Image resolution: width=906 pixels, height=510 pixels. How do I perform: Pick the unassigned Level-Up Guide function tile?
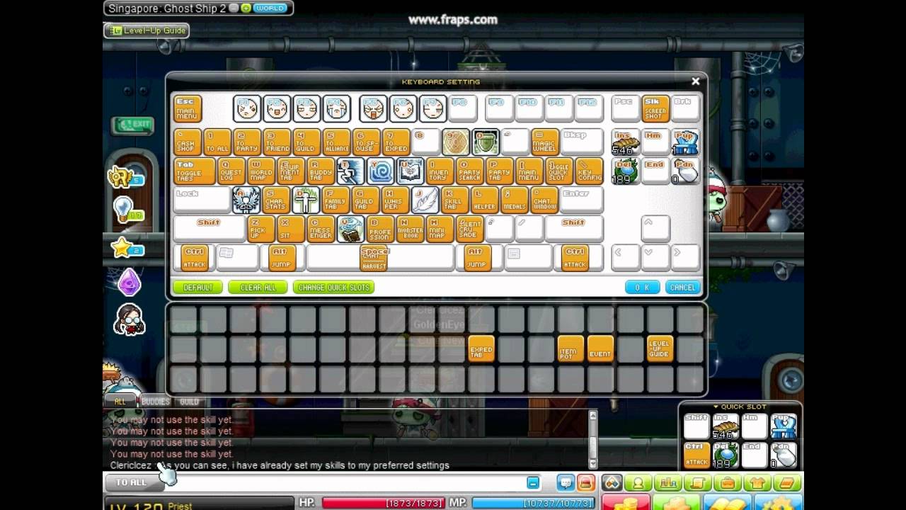click(x=660, y=349)
